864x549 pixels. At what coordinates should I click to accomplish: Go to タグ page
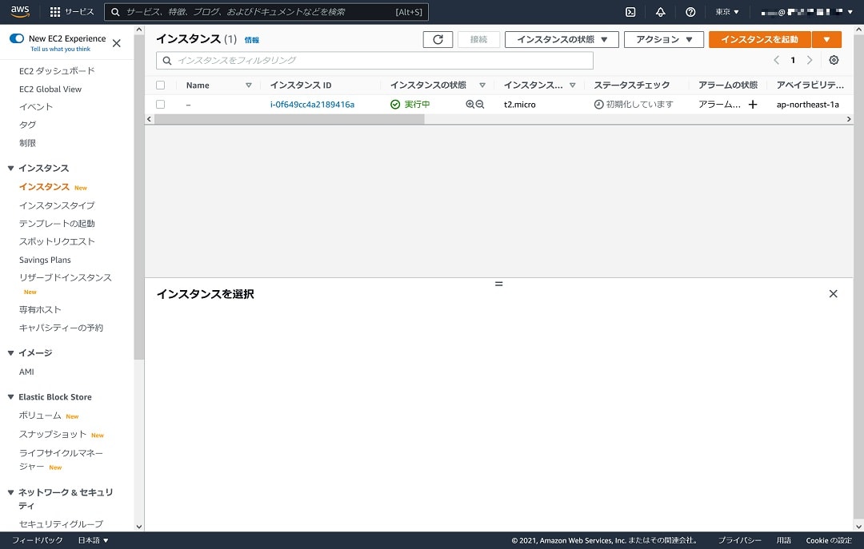point(27,125)
